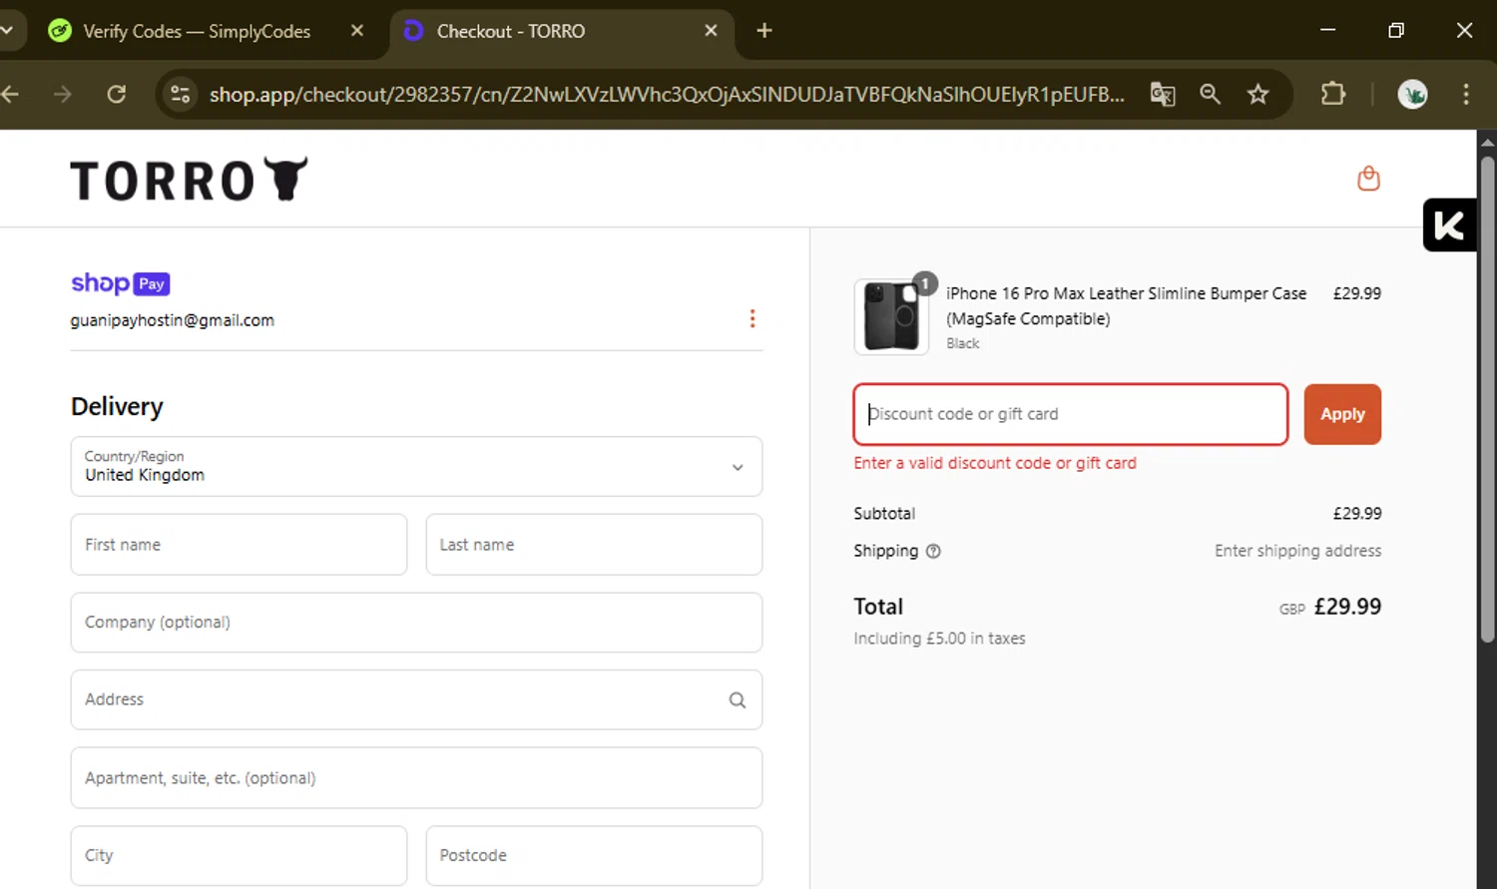Open the shipping info help icon
Screen dimensions: 1497x889
(x=933, y=551)
